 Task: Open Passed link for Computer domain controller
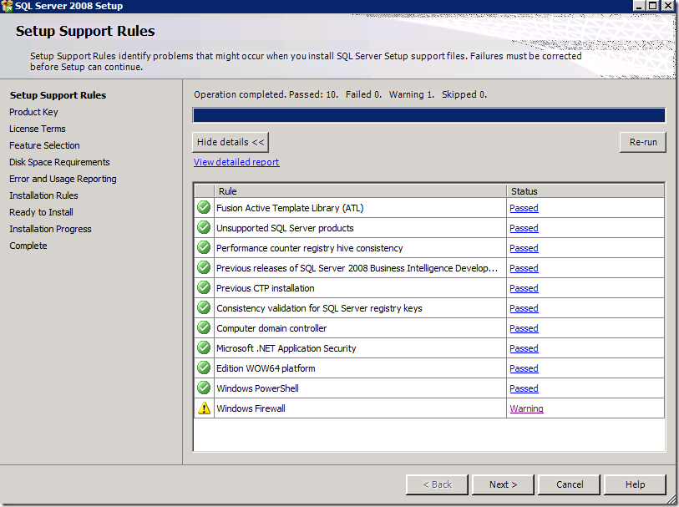(524, 328)
